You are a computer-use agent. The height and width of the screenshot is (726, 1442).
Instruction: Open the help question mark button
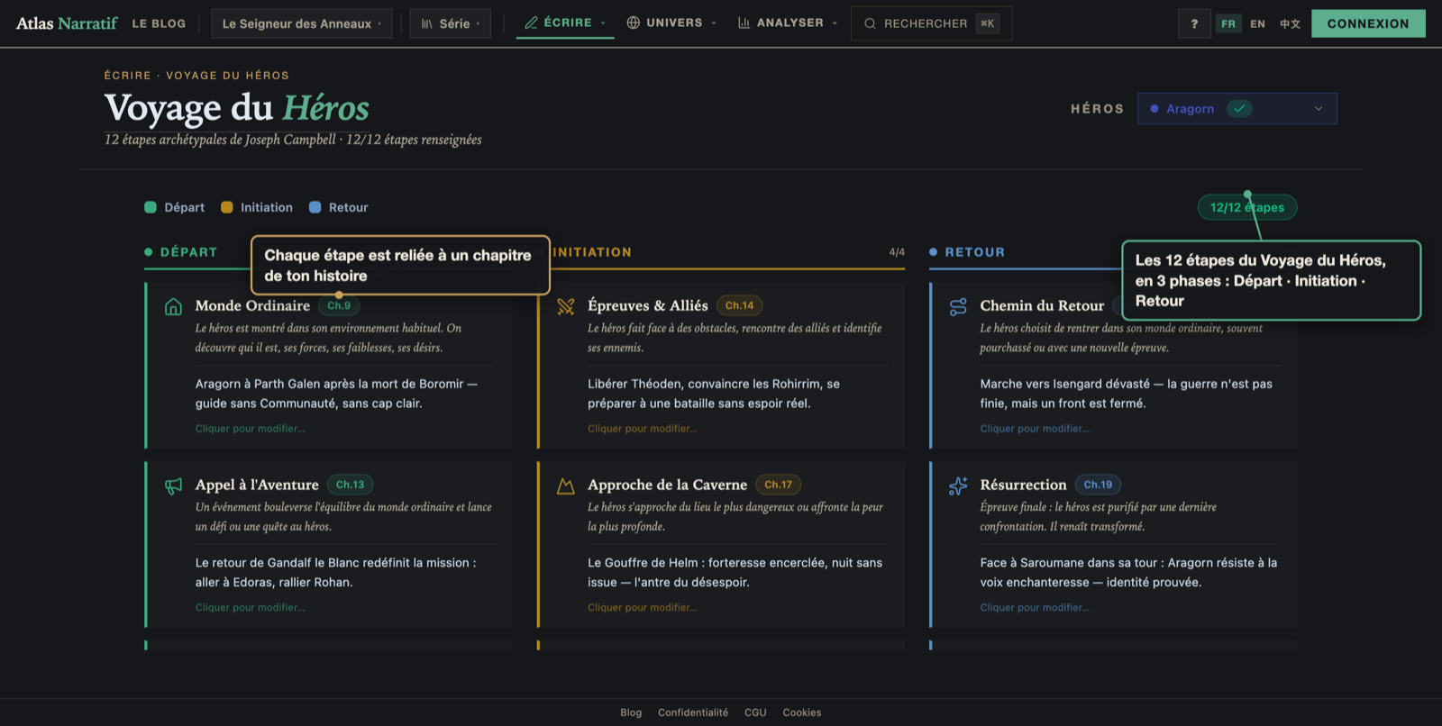point(1194,23)
